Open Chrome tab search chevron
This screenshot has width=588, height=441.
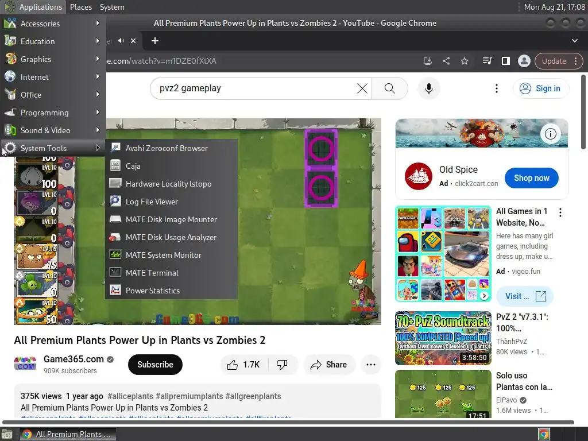click(574, 41)
